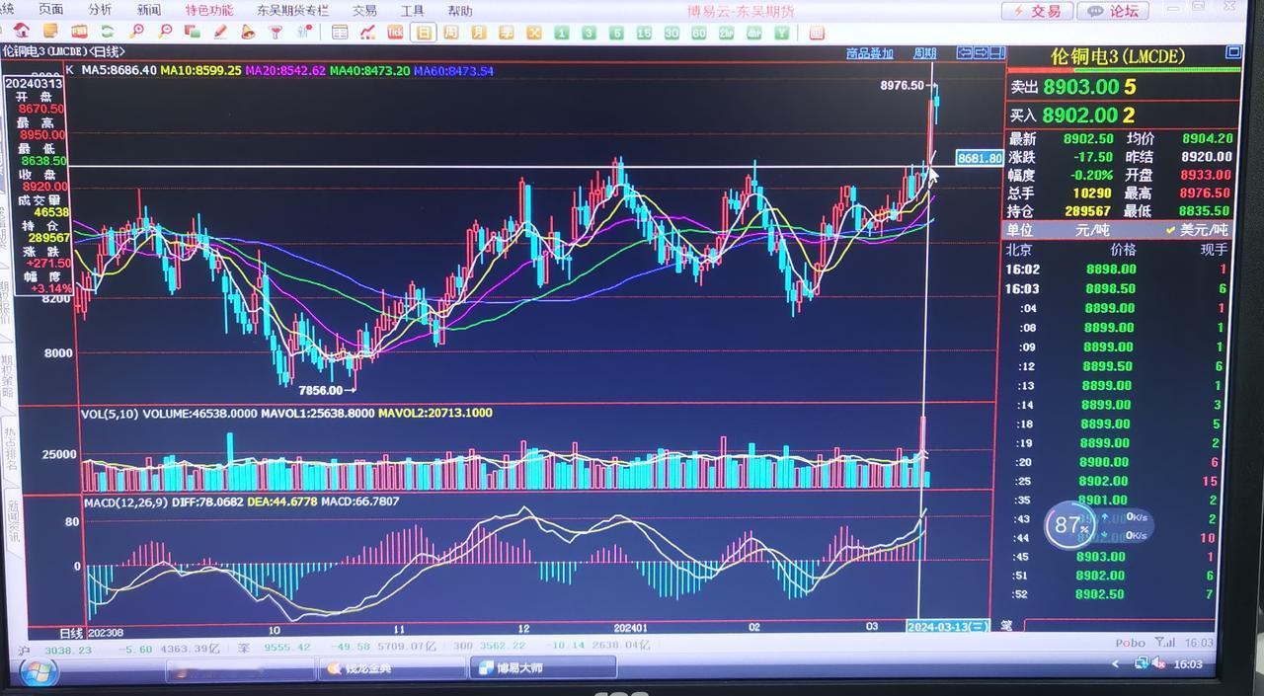Switch to Tick chart icon
The image size is (1264, 696).
click(395, 32)
